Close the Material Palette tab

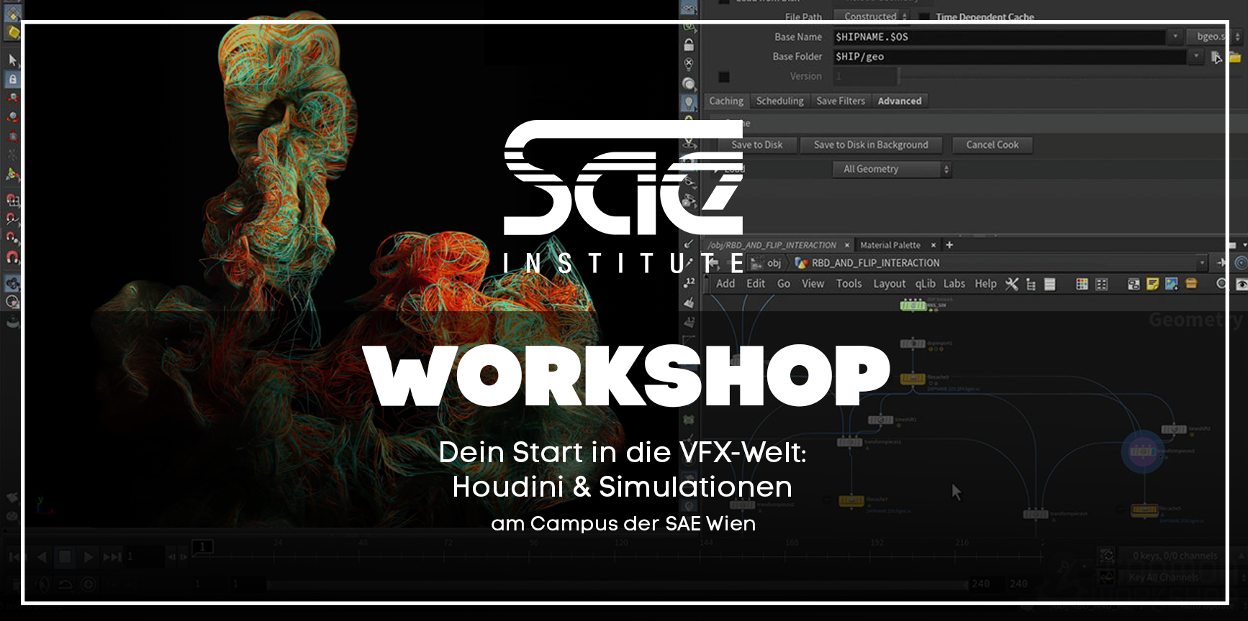(x=933, y=245)
